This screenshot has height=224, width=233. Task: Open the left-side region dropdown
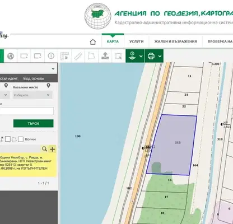(x=5, y=95)
